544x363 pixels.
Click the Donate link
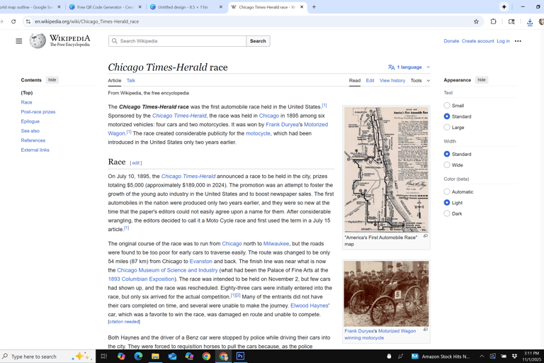[x=451, y=41]
